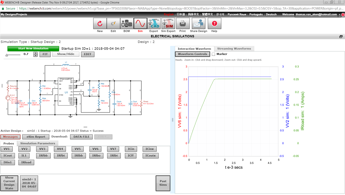
Task: Click the CAD Export icon
Action: [154, 24]
